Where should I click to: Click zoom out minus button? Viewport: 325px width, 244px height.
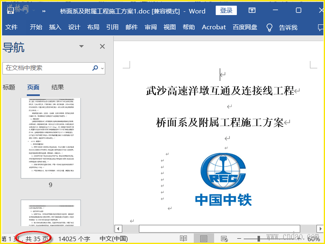tap(239, 239)
